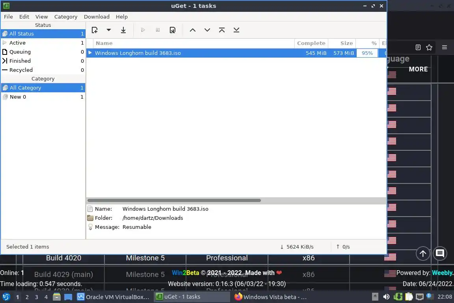The width and height of the screenshot is (454, 303).
Task: Click the display/network tray icon
Action: [420, 297]
